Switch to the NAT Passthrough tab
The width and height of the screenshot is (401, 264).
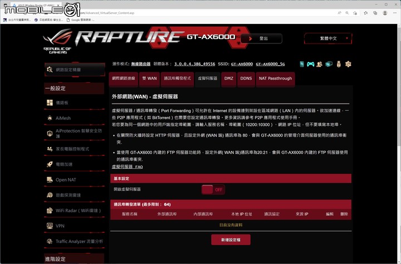[x=275, y=79]
